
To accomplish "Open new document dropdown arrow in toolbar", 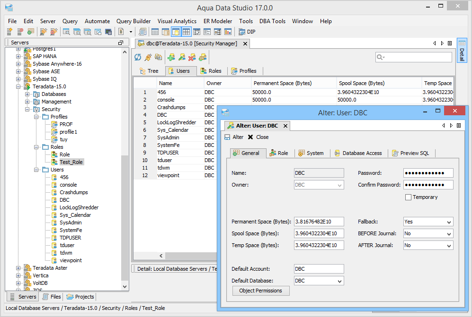I will 131,32.
